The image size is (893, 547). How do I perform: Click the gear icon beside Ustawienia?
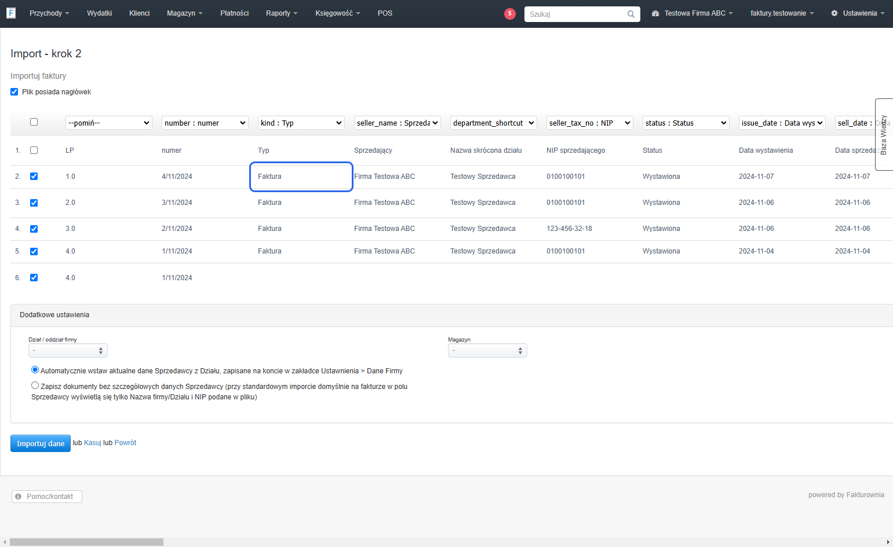[834, 13]
